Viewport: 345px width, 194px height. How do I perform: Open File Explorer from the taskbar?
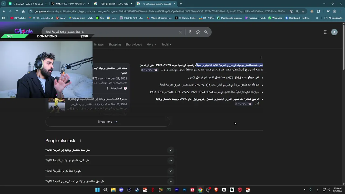pyautogui.click(x=113, y=190)
